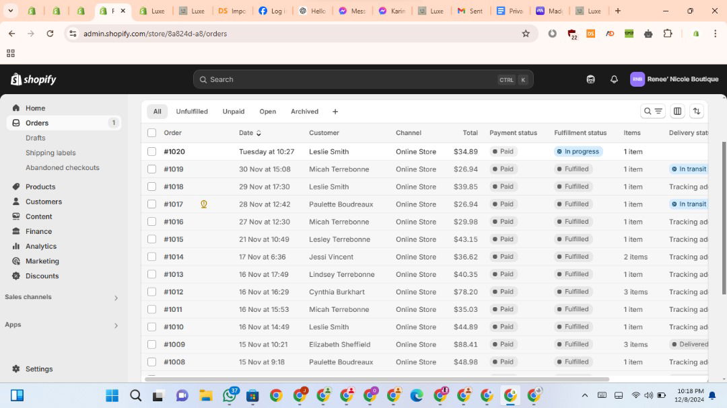Open search and filter orders icon
Screen dimensions: 727x408
coord(652,112)
